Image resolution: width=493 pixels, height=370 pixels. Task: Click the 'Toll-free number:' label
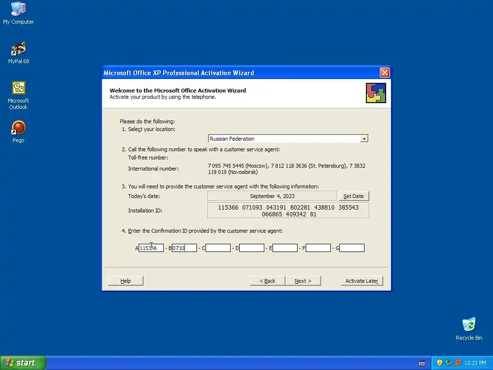148,158
